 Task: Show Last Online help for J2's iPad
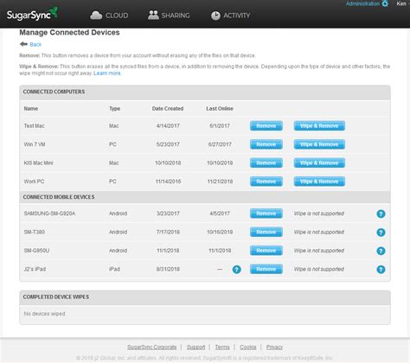pyautogui.click(x=237, y=270)
